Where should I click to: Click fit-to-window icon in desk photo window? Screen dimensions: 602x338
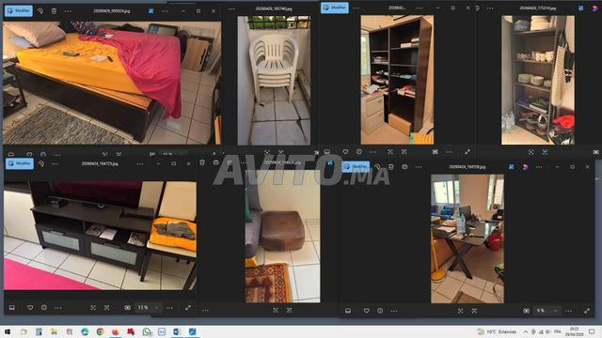click(460, 311)
